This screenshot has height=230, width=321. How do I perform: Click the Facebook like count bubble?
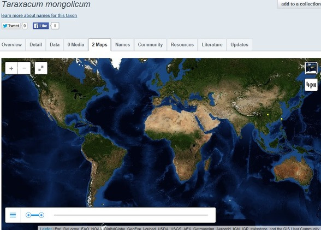(x=55, y=26)
